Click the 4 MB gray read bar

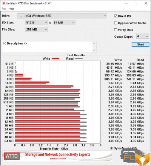tap(51, 115)
